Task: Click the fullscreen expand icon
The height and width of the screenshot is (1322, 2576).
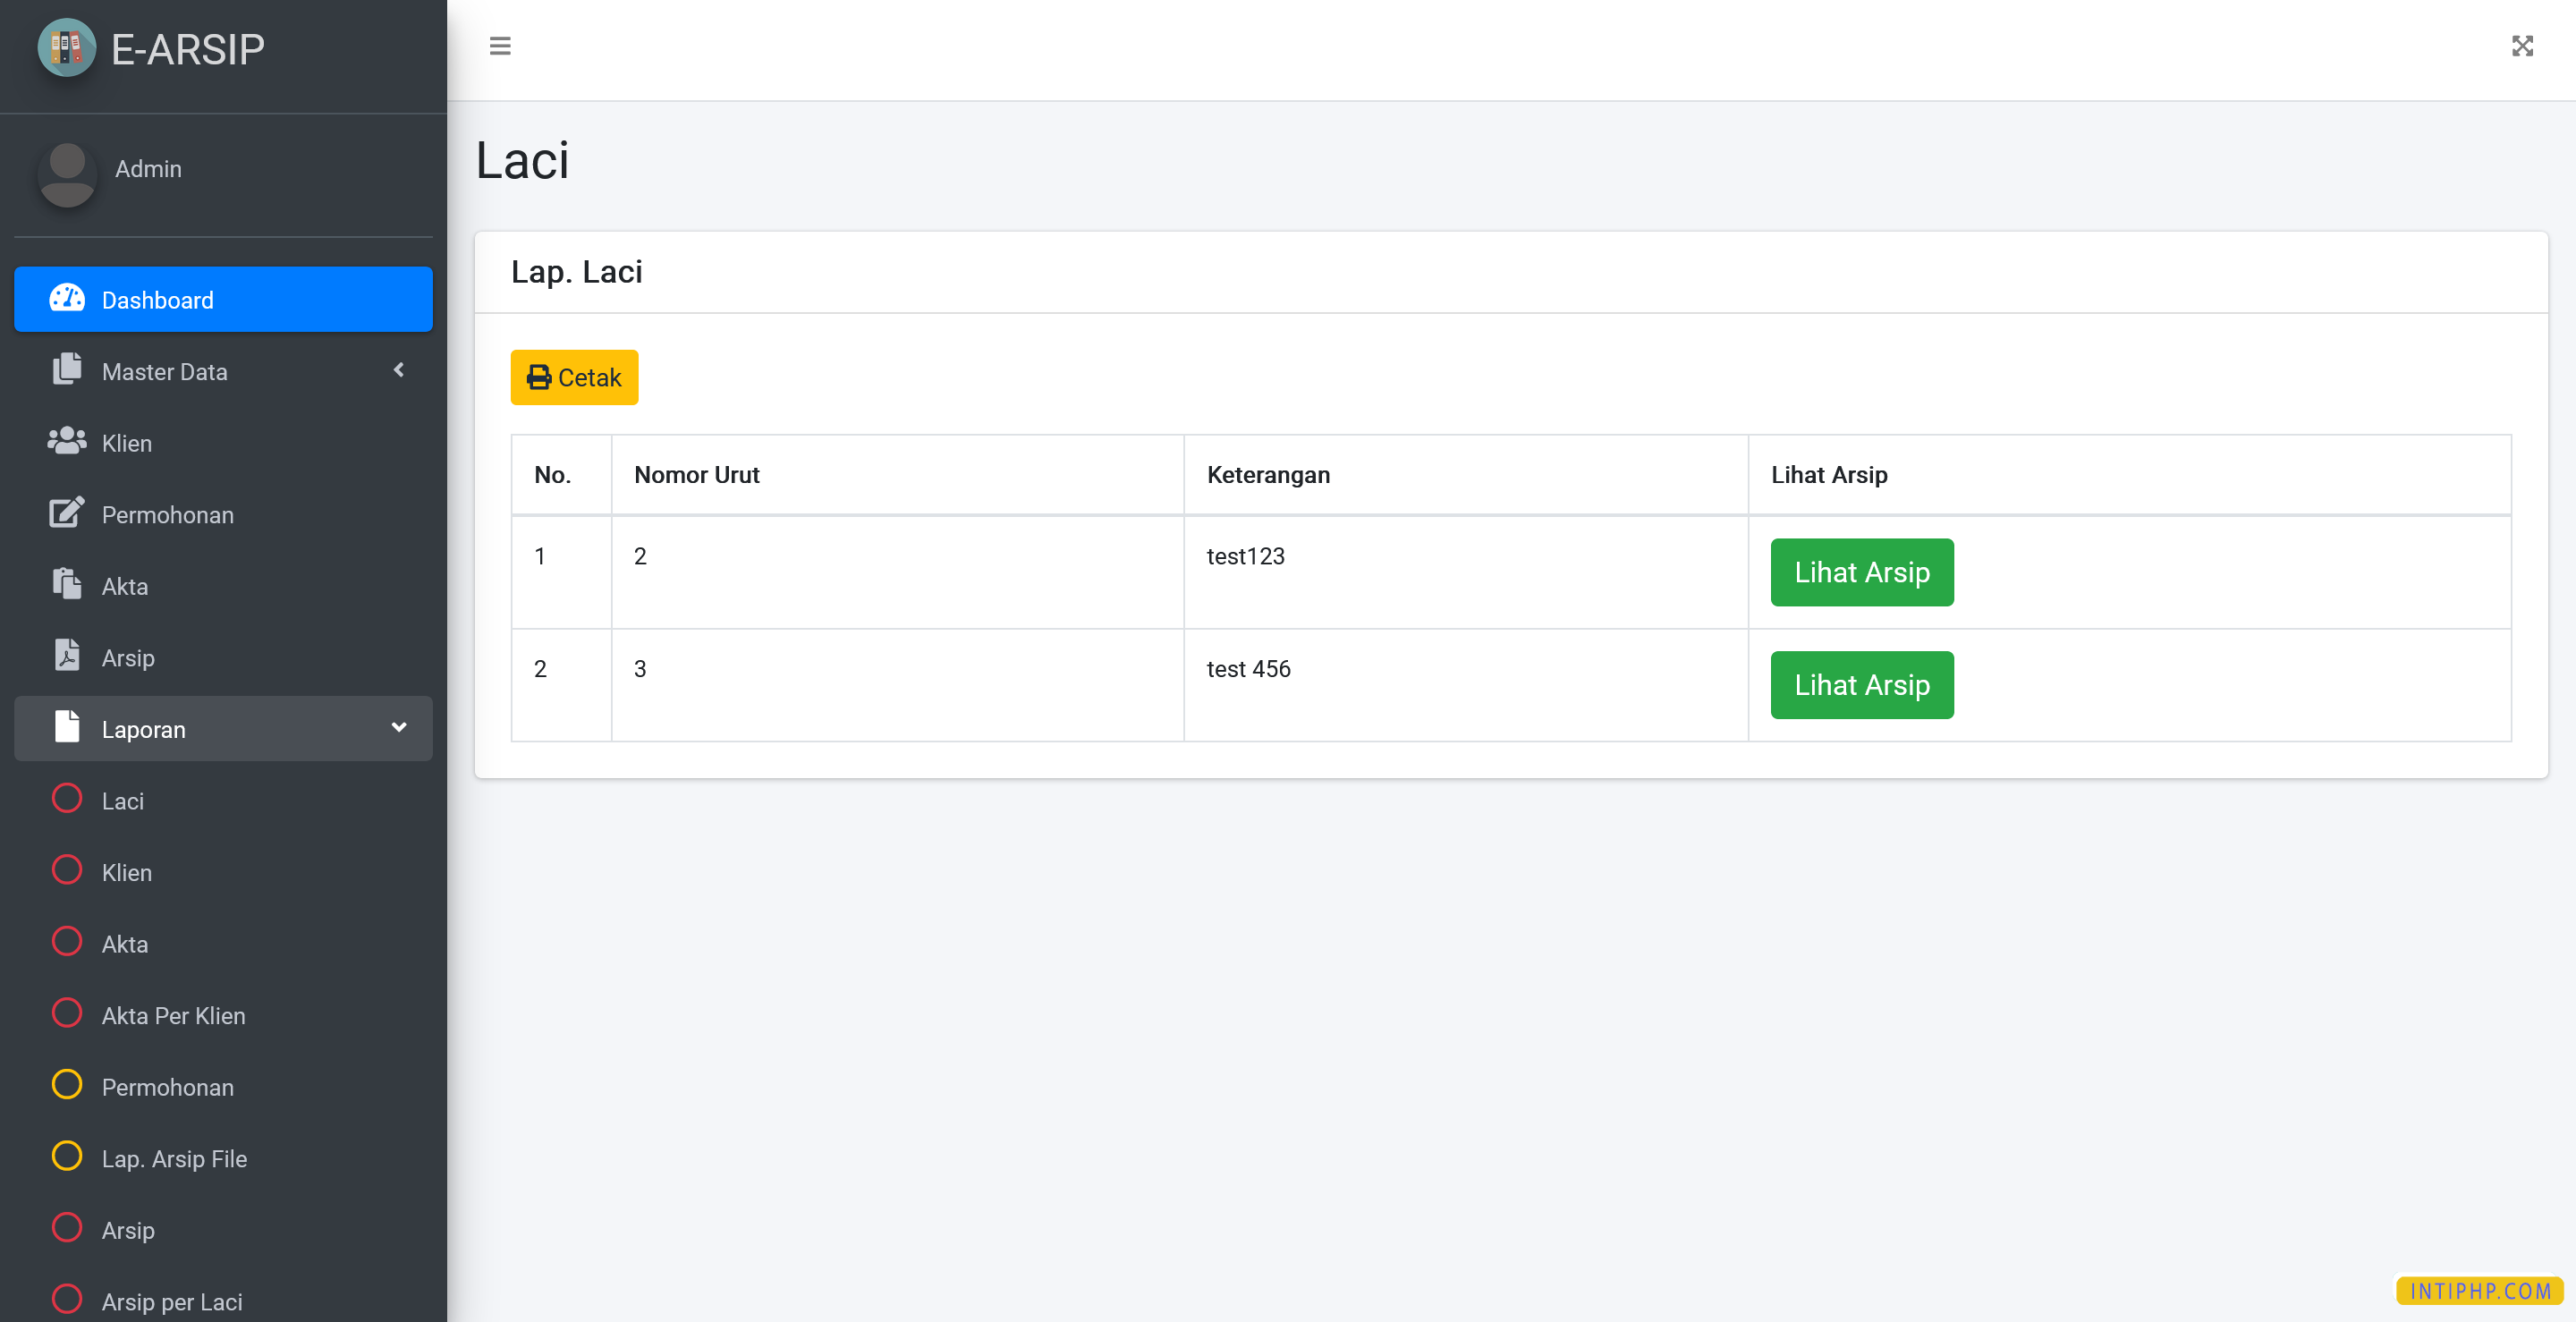Action: [2522, 46]
